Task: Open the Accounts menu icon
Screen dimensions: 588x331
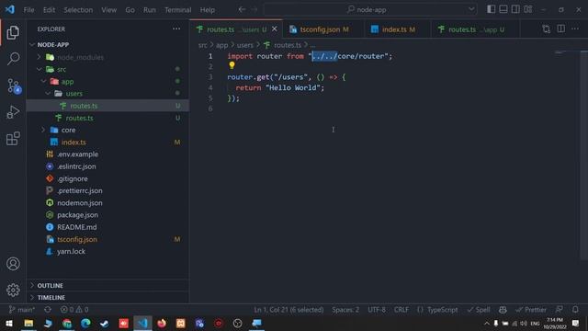Action: (x=13, y=264)
